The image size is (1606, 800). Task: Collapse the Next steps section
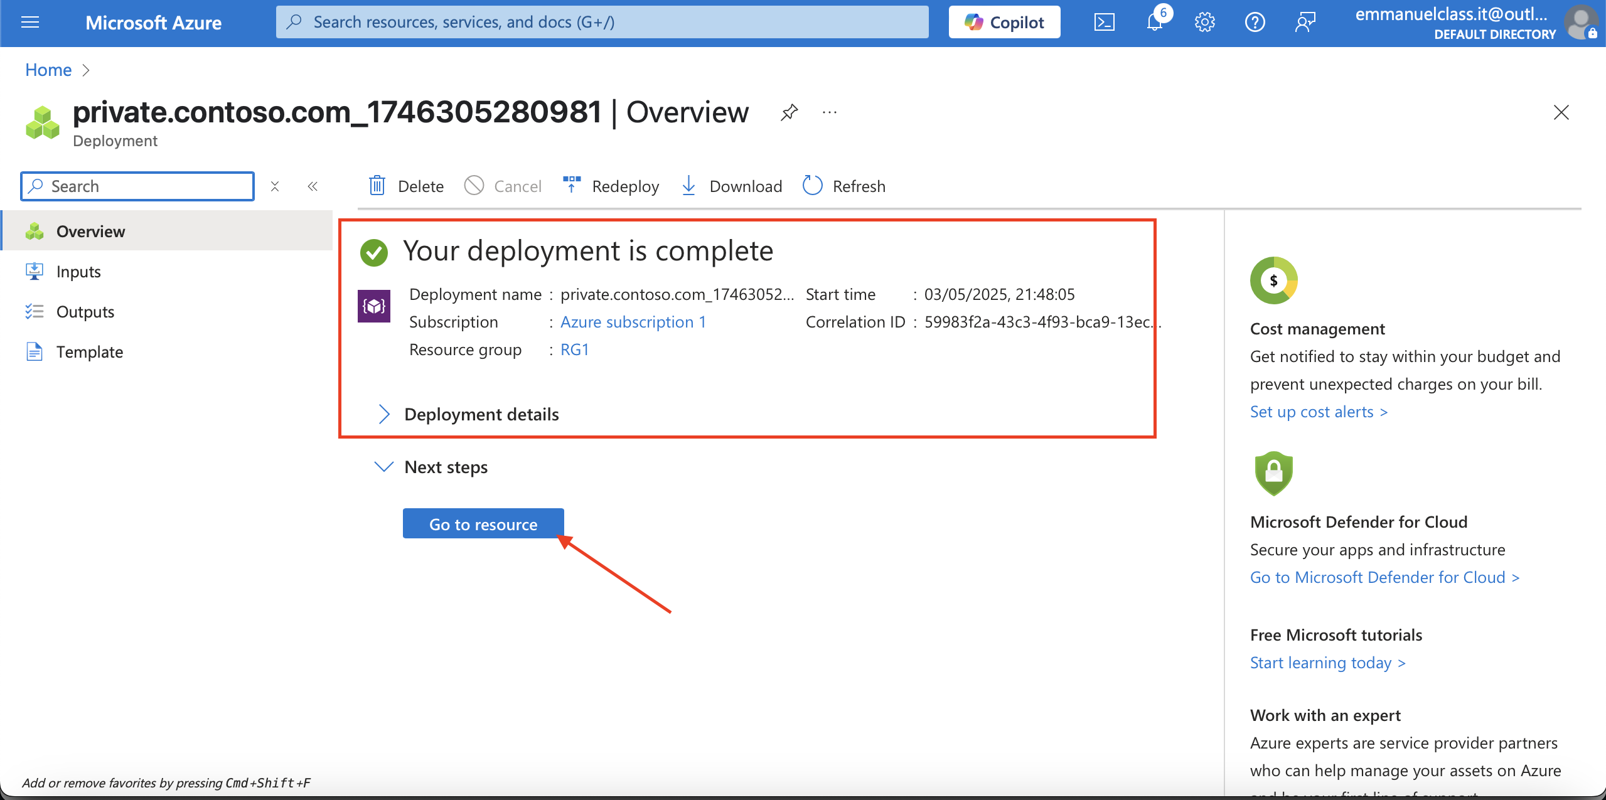(x=431, y=467)
